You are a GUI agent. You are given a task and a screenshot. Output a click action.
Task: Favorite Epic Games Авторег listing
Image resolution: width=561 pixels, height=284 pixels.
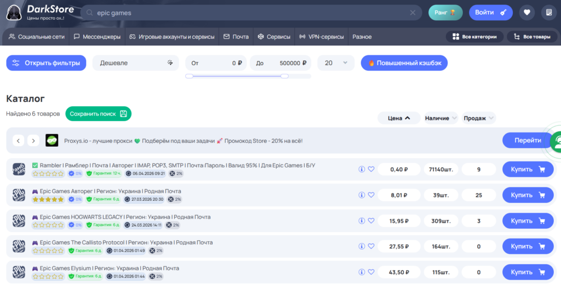click(371, 195)
